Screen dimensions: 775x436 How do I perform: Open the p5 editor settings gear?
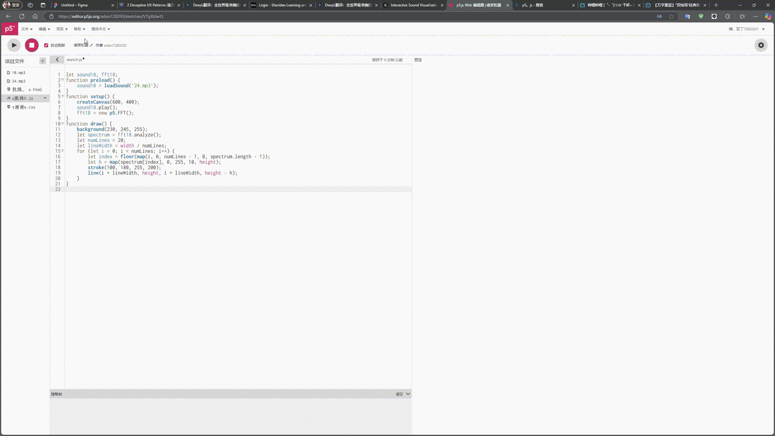pos(761,45)
